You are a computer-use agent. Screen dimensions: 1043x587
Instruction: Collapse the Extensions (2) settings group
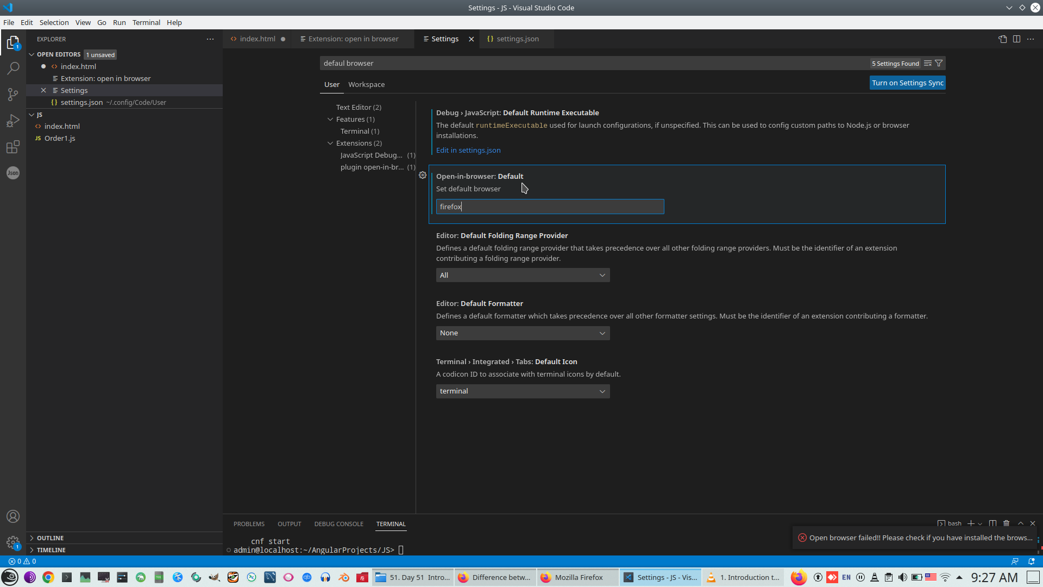pyautogui.click(x=330, y=143)
